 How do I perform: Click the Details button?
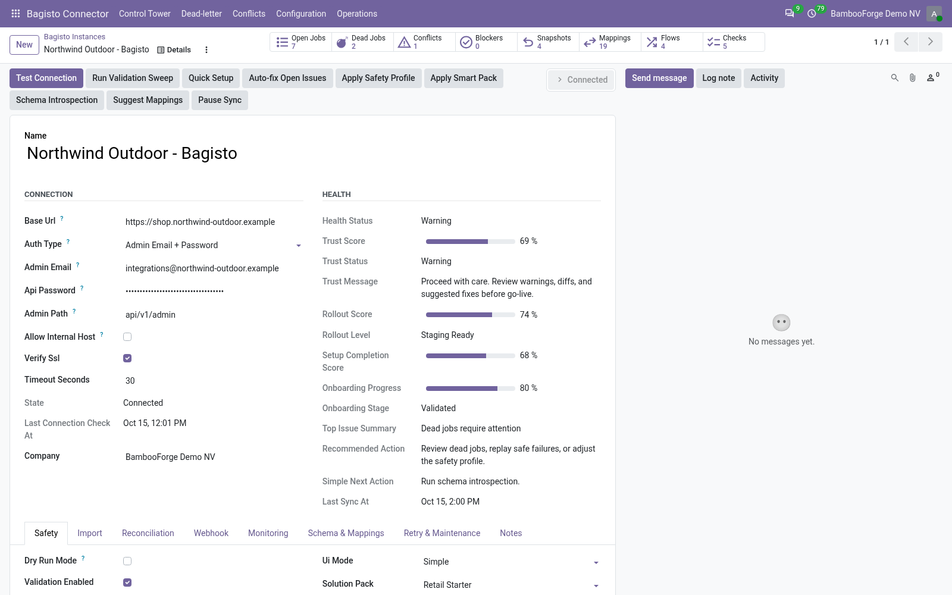pyautogui.click(x=174, y=50)
